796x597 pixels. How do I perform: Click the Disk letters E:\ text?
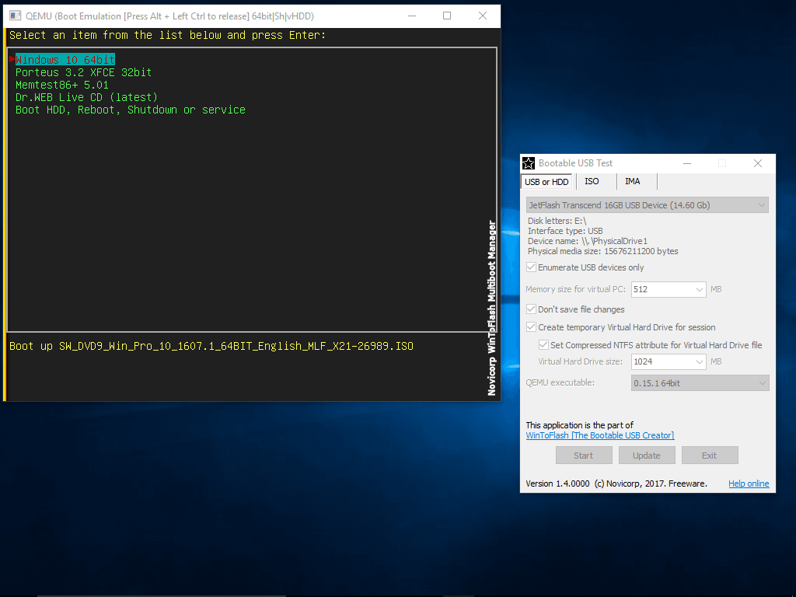click(x=557, y=221)
